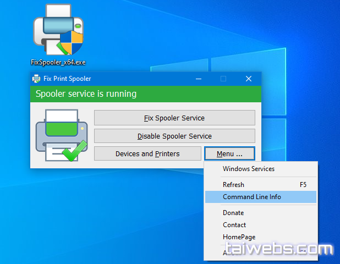Screen dimensions: 340x264
Task: Select the Contact menu entry
Action: pyautogui.click(x=234, y=224)
